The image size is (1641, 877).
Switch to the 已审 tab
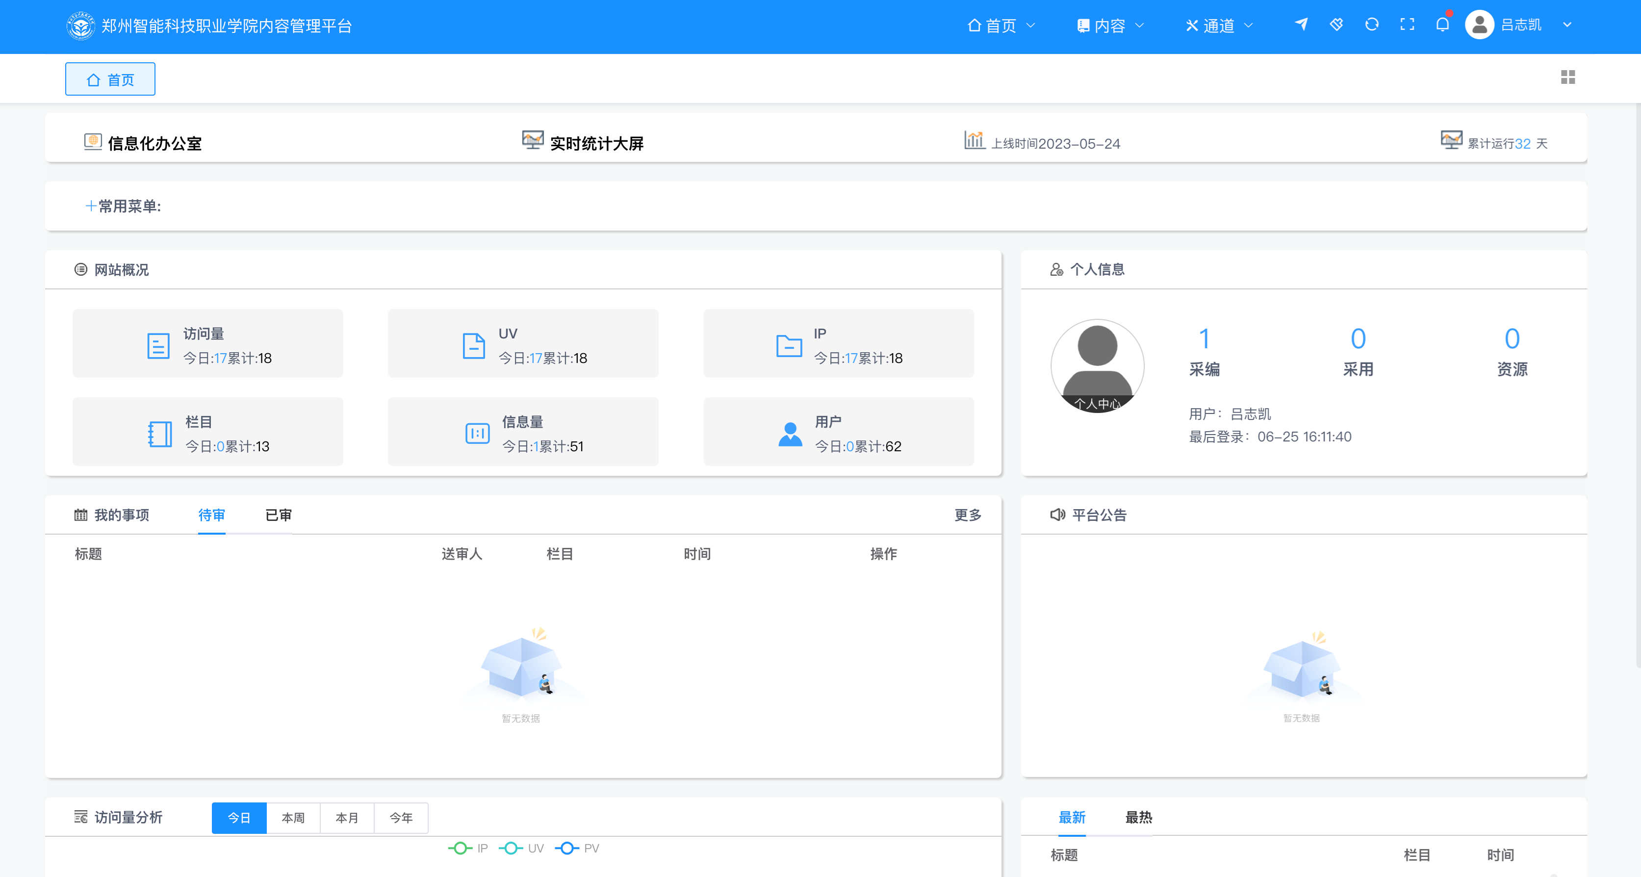tap(279, 515)
